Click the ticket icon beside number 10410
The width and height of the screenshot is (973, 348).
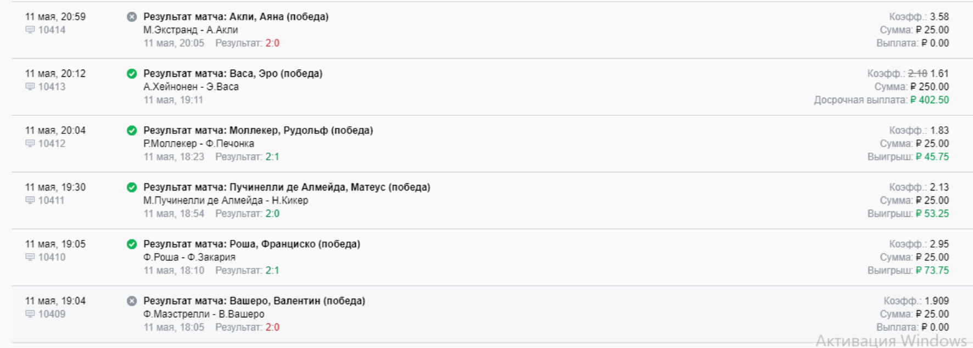click(x=30, y=257)
